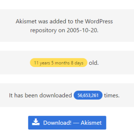The width and height of the screenshot is (134, 134).
Task: Click the "was added to the" phrase
Action: coord(61,22)
